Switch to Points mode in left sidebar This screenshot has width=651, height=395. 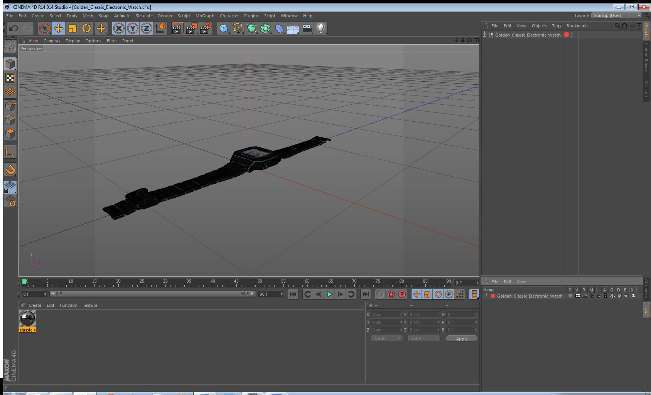(x=10, y=106)
